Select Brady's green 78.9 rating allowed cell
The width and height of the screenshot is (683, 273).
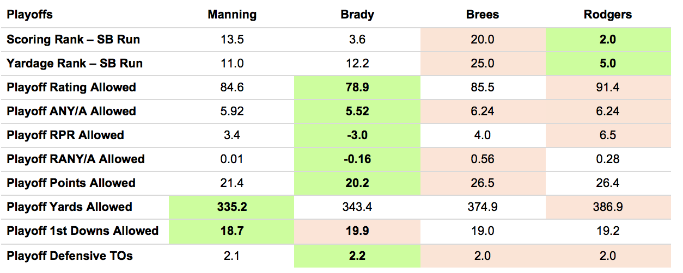point(357,88)
